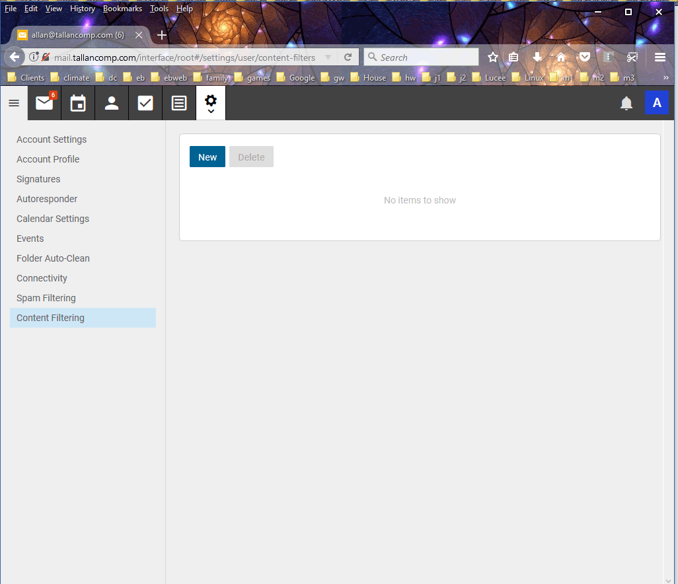Open the Mail inbox icon
This screenshot has height=584, width=678.
coord(44,103)
